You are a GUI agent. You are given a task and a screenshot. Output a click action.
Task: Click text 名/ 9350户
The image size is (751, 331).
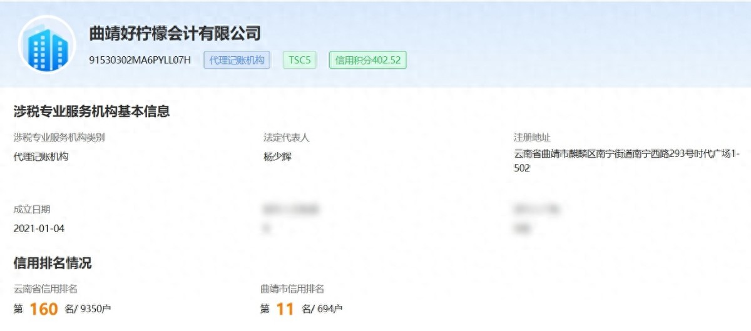click(87, 309)
